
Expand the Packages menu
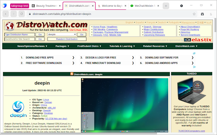[62, 46]
